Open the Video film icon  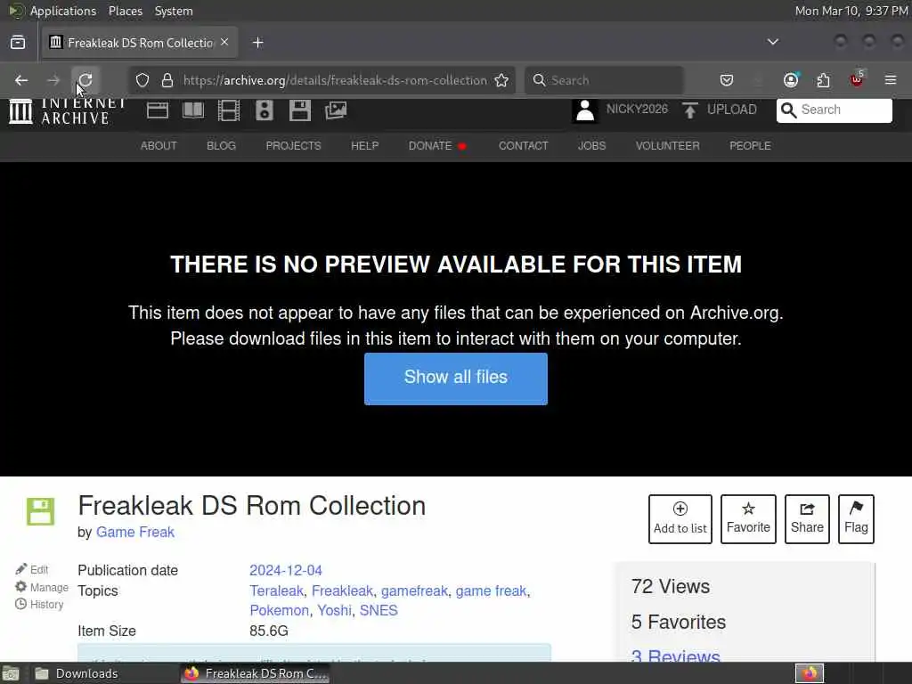click(x=229, y=110)
